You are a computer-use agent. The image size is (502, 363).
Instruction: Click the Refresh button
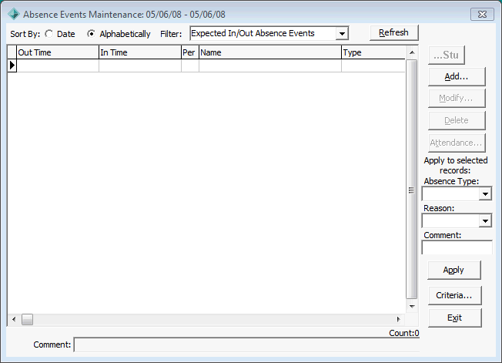click(393, 32)
